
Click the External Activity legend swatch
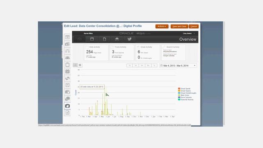[179, 99]
